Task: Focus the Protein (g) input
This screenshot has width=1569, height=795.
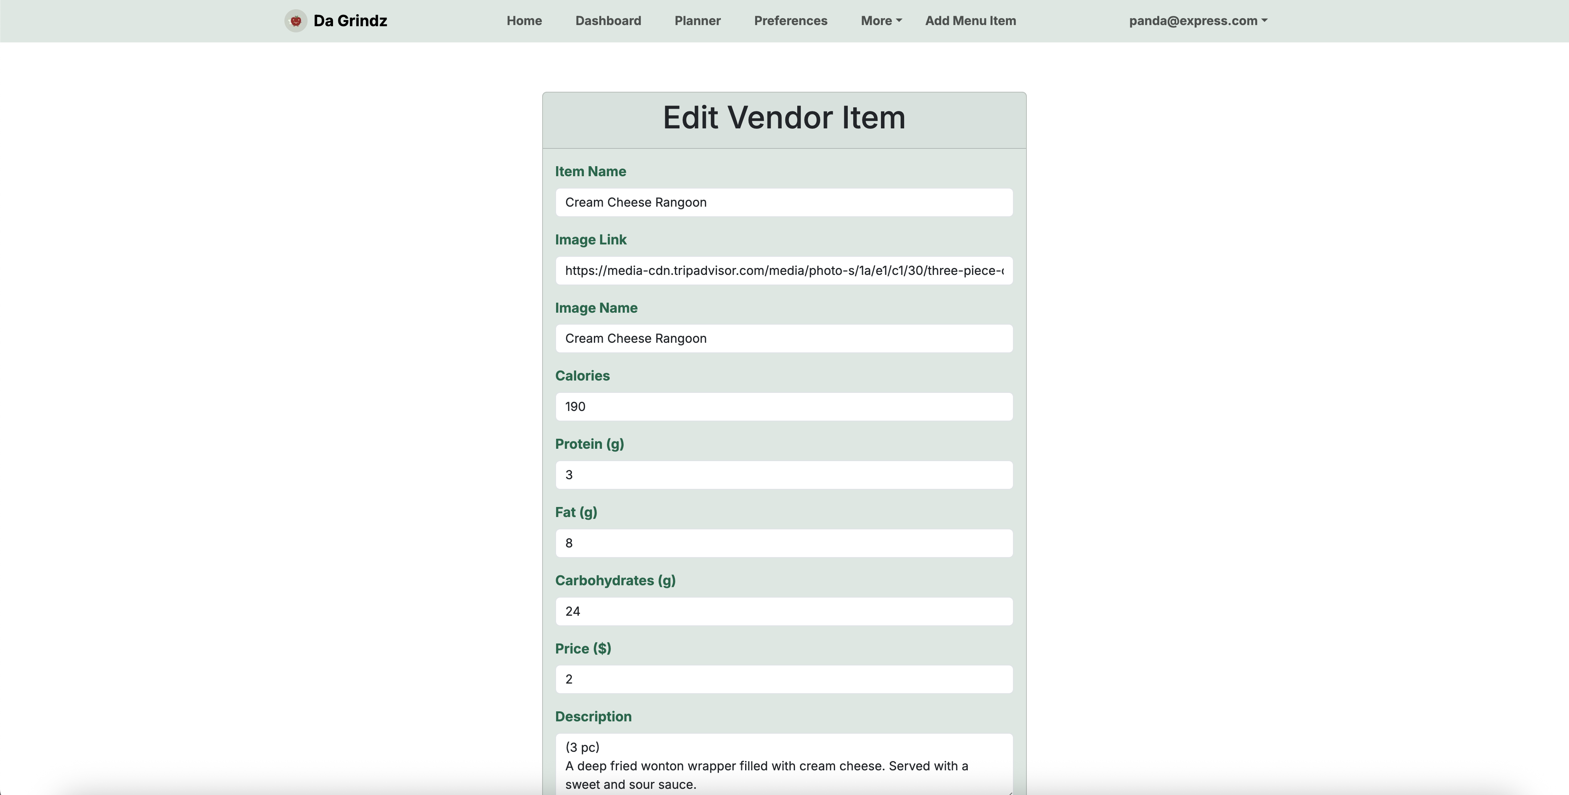Action: [784, 475]
